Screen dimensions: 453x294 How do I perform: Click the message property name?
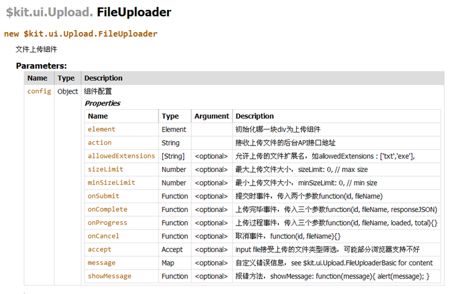coord(101,263)
